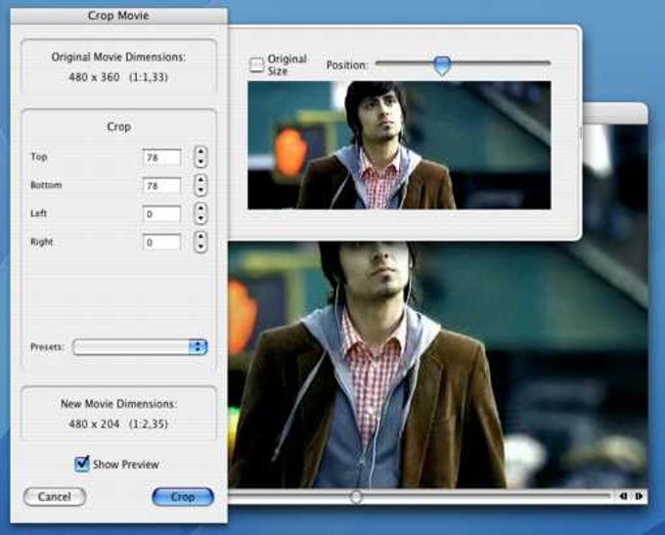Click the 'Original Movie Dimensions:' label

pos(118,57)
